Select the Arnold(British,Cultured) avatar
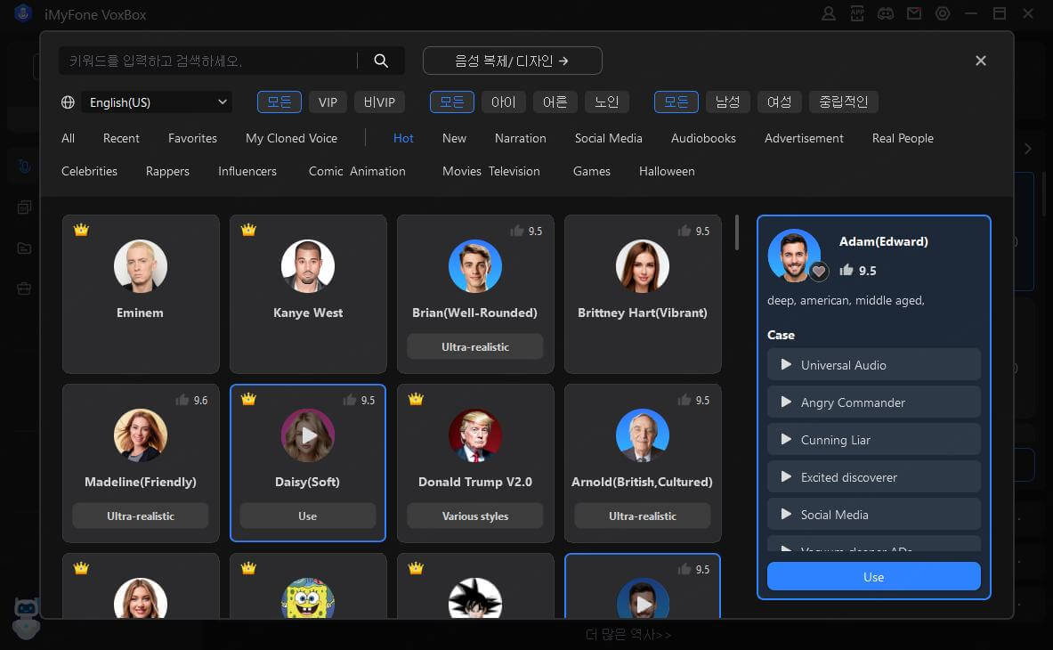This screenshot has width=1053, height=650. click(642, 435)
